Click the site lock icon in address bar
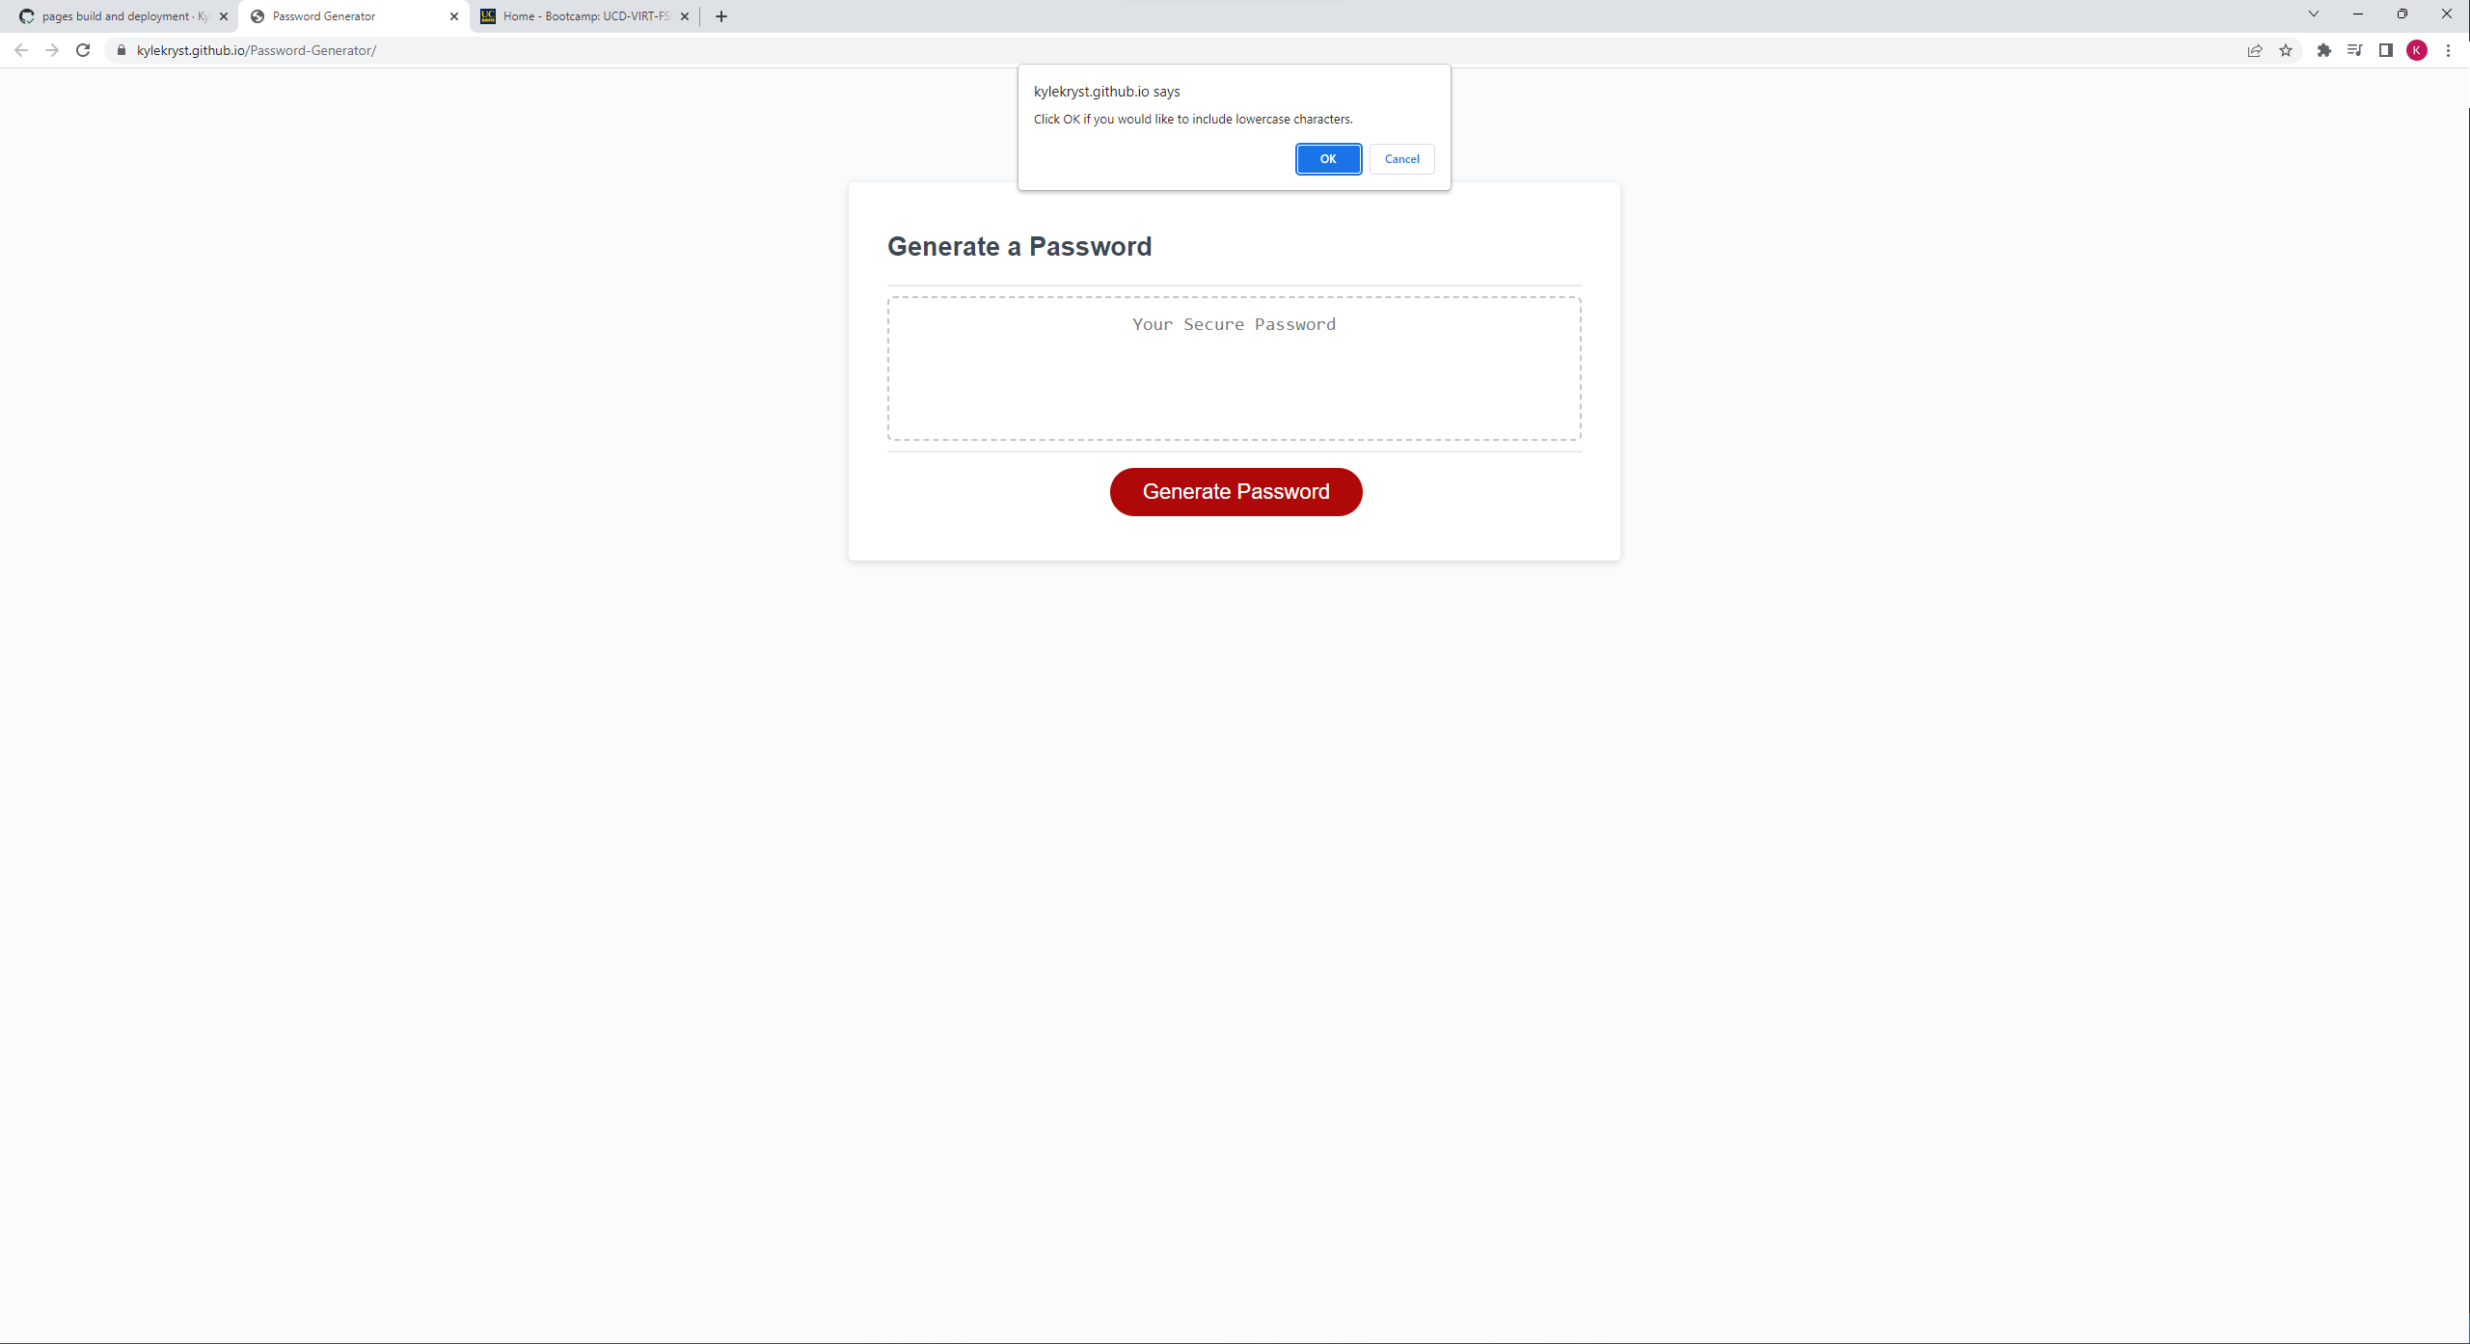This screenshot has width=2470, height=1344. (x=122, y=50)
